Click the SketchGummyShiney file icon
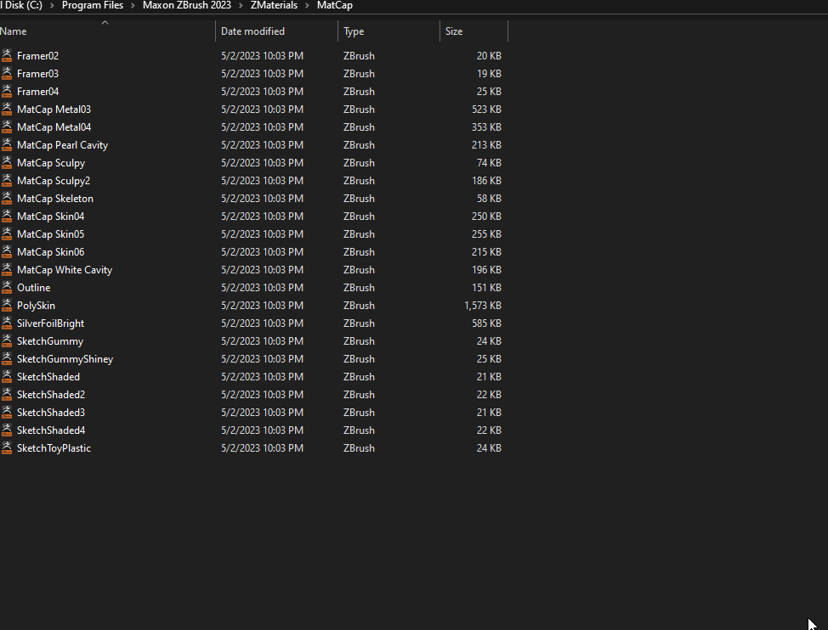Image resolution: width=828 pixels, height=630 pixels. click(x=7, y=358)
